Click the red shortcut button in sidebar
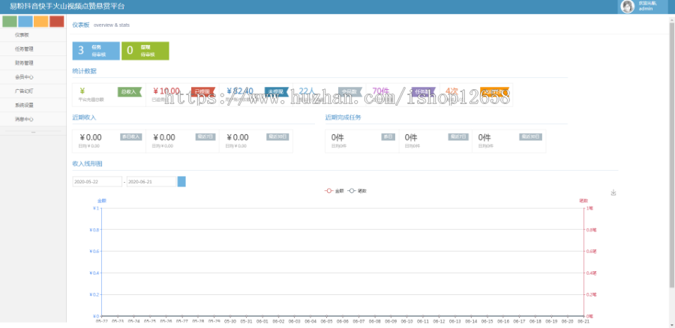The width and height of the screenshot is (675, 328). pyautogui.click(x=57, y=21)
